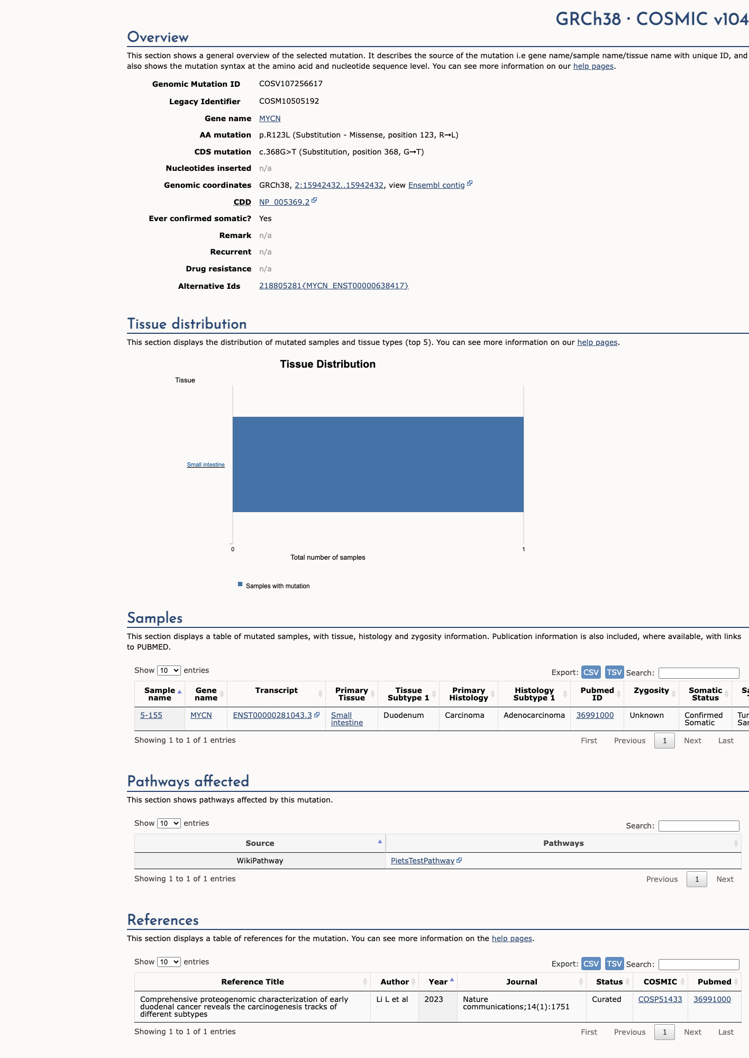Click the external link icon beside Ensembl contig
The width and height of the screenshot is (749, 1058).
[x=470, y=184]
